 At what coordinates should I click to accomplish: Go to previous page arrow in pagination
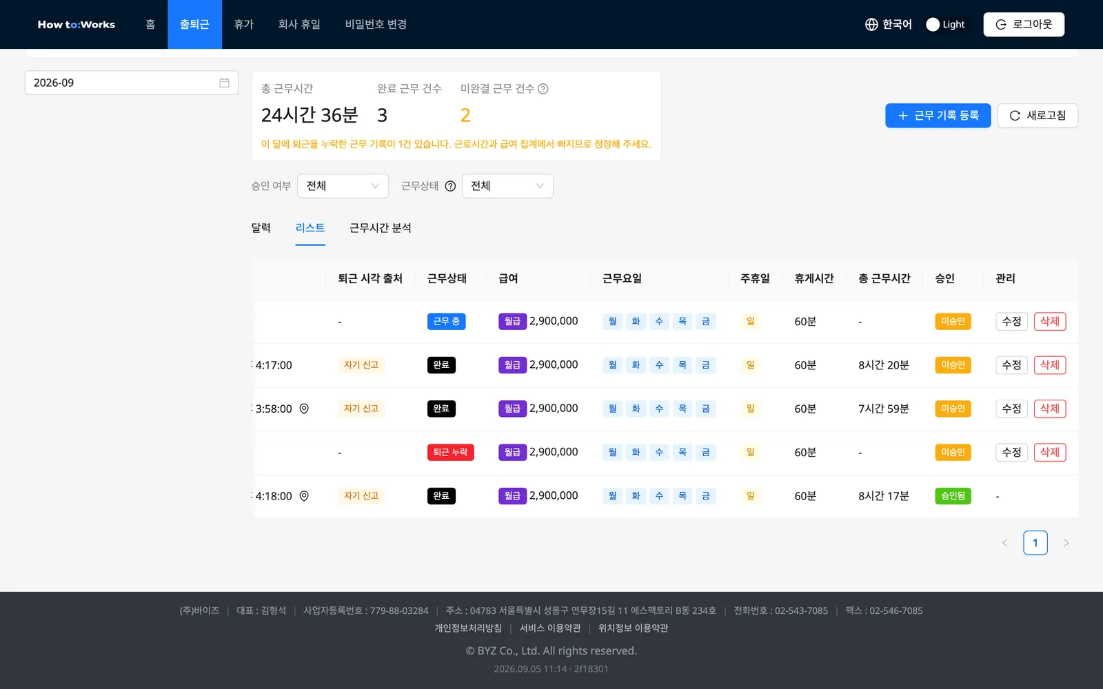(1004, 543)
